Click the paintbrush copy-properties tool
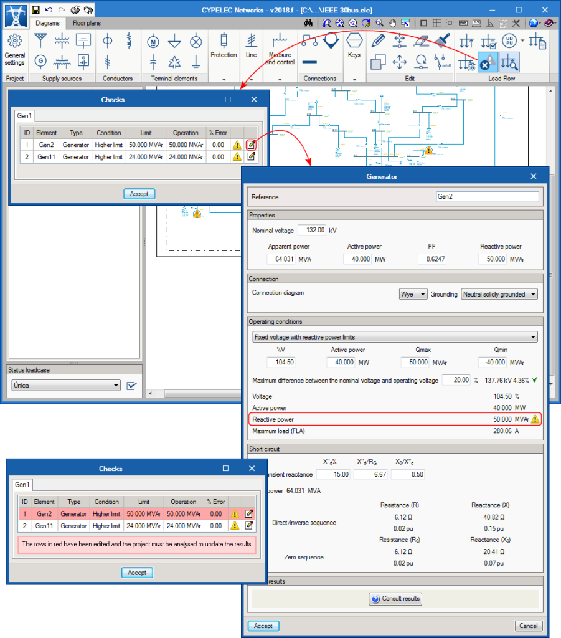The width and height of the screenshot is (561, 638). [442, 40]
